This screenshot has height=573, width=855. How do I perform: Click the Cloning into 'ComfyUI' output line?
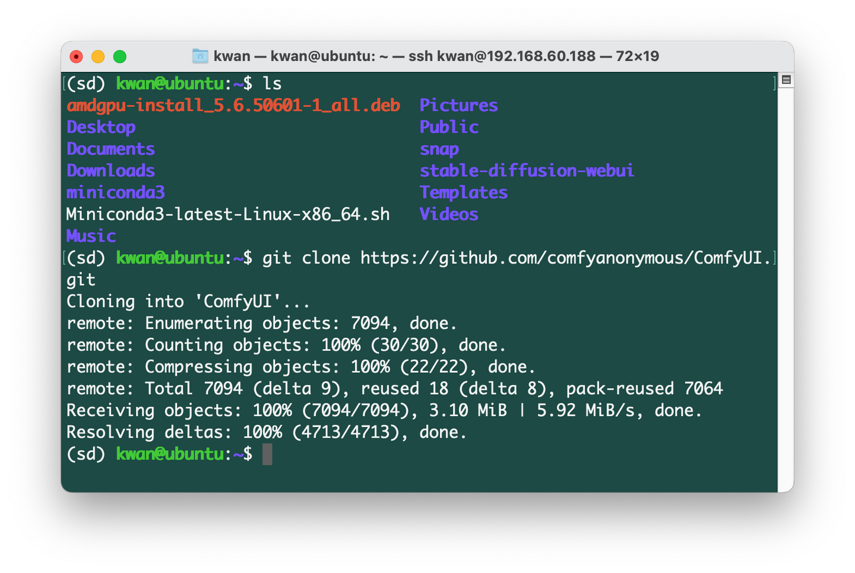(x=187, y=301)
